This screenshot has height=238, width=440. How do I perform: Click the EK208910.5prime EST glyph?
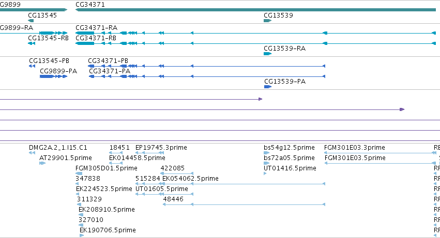pos(81,215)
